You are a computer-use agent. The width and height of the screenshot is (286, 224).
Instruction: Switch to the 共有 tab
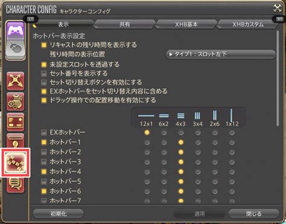click(125, 24)
